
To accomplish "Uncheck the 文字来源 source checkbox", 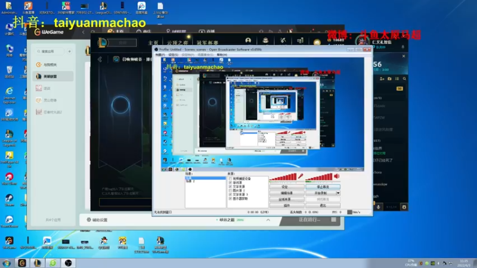I will (x=230, y=186).
